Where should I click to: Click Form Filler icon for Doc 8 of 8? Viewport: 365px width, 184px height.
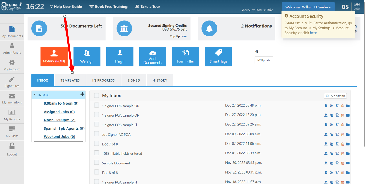[337, 173]
